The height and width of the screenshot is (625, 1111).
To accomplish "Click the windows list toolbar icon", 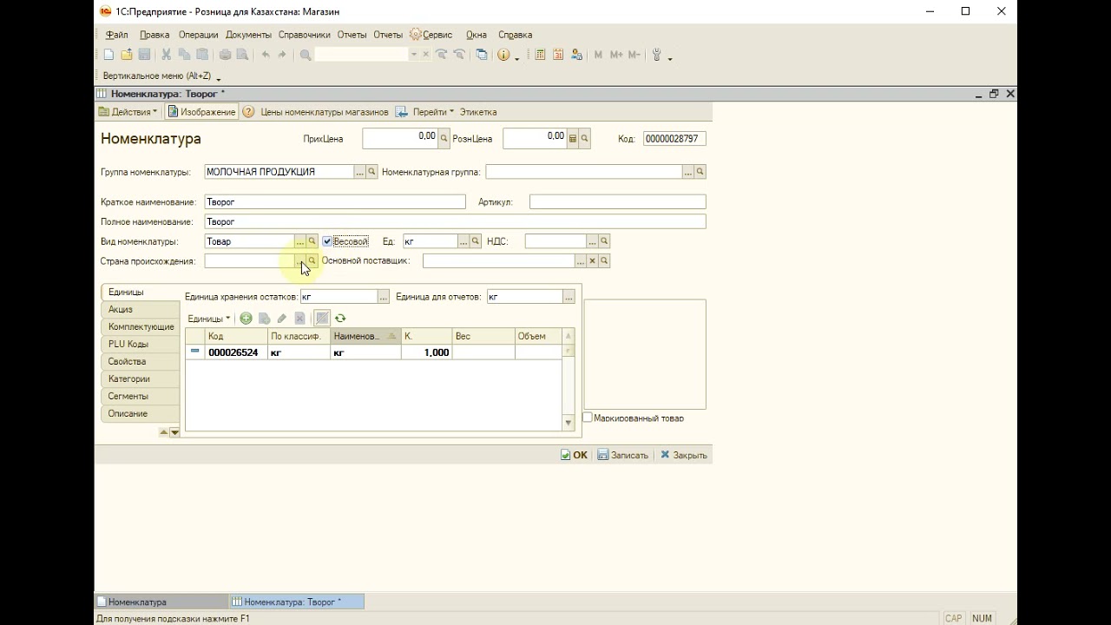I will pyautogui.click(x=482, y=55).
